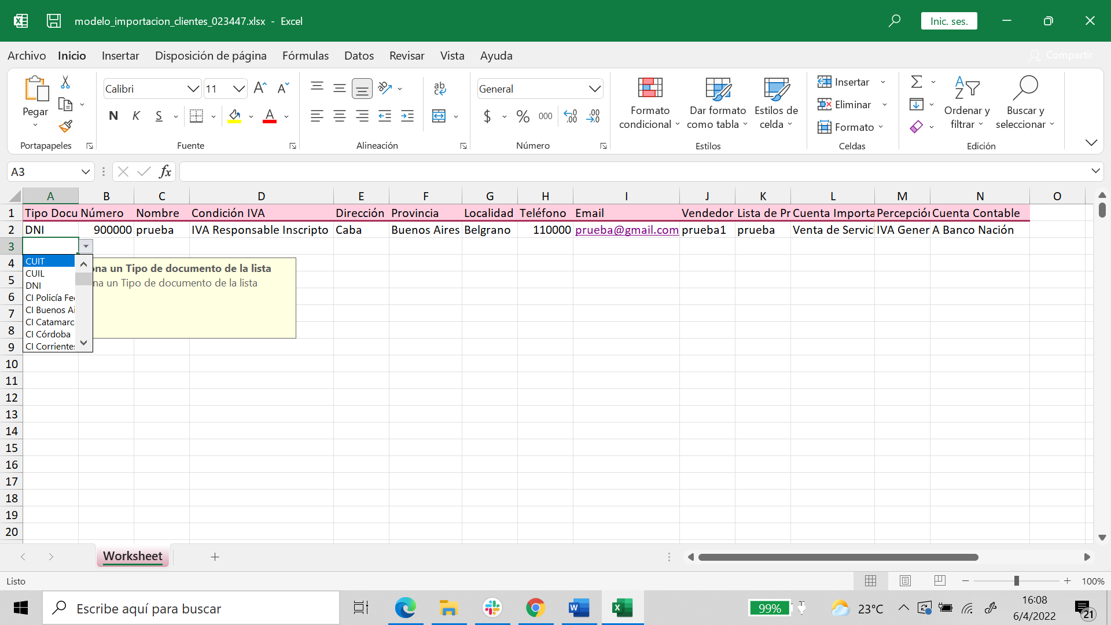Click the Clear eraser icon in Edición
1111x625 pixels.
tap(917, 127)
